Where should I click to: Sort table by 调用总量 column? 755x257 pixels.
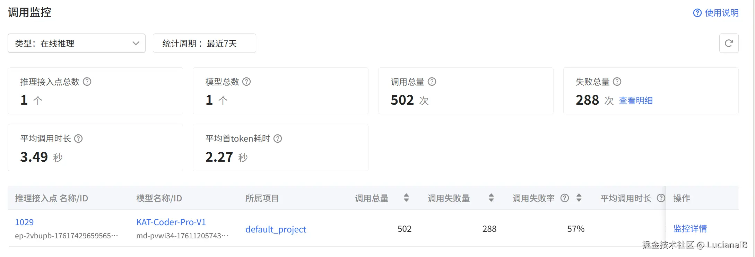406,198
